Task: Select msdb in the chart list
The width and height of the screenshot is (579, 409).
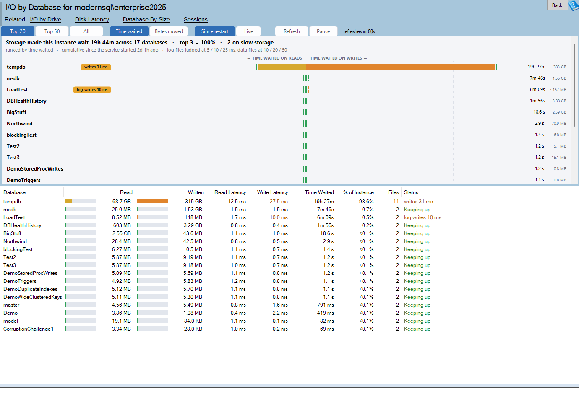Action: coord(13,78)
